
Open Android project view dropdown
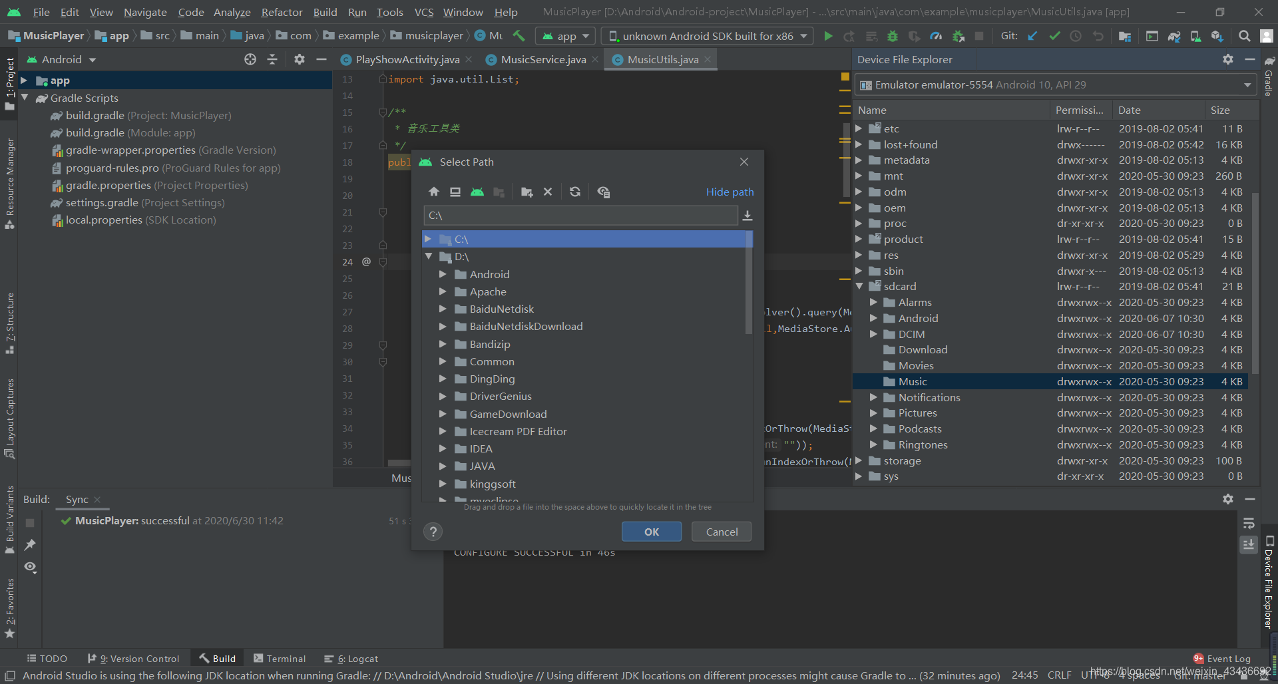pyautogui.click(x=62, y=59)
